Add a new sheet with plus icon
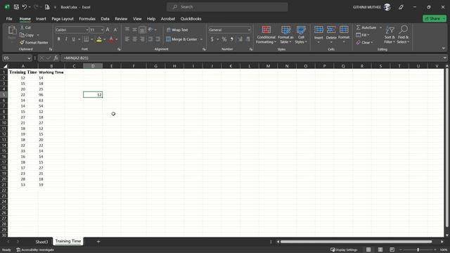 [98, 242]
